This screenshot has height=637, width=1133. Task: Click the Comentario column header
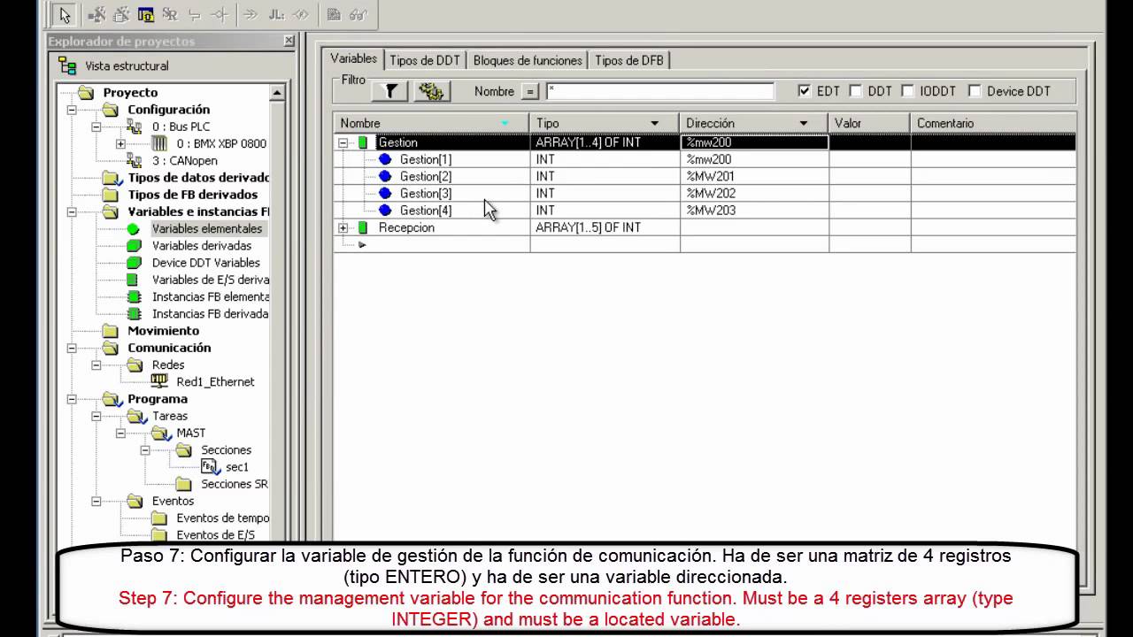point(993,123)
